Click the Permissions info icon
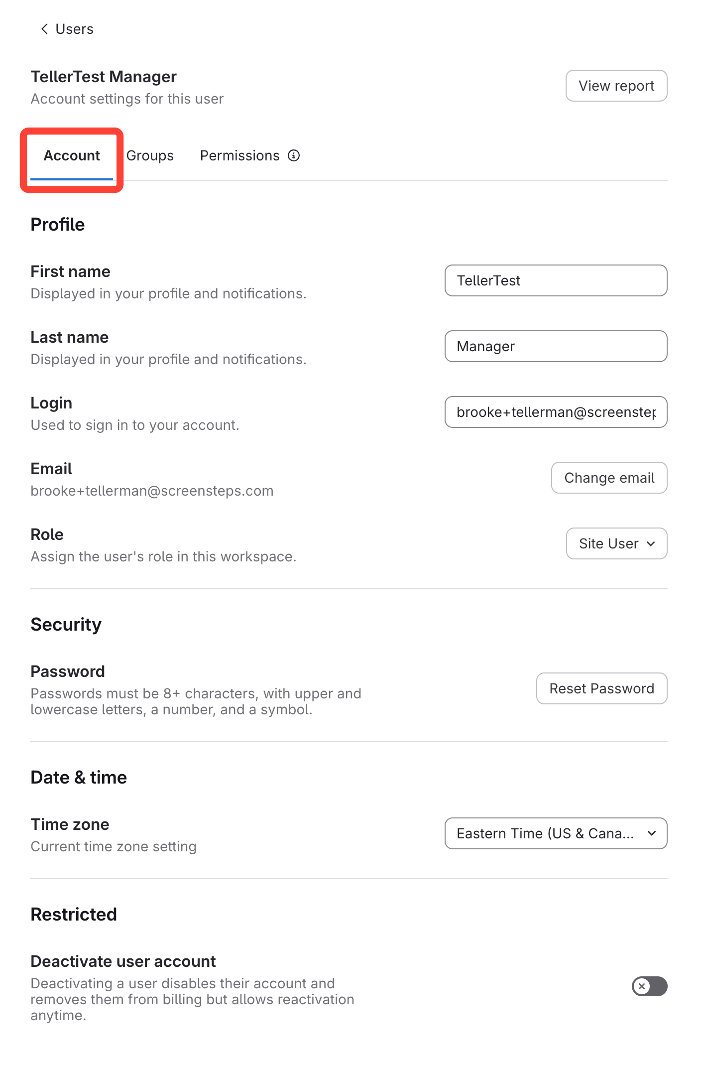 pos(294,156)
